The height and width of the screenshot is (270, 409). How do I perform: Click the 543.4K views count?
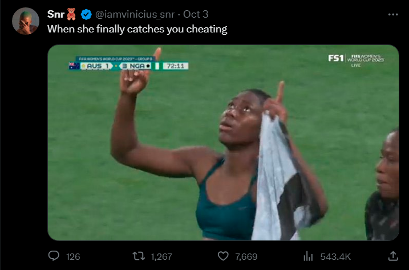(x=335, y=257)
